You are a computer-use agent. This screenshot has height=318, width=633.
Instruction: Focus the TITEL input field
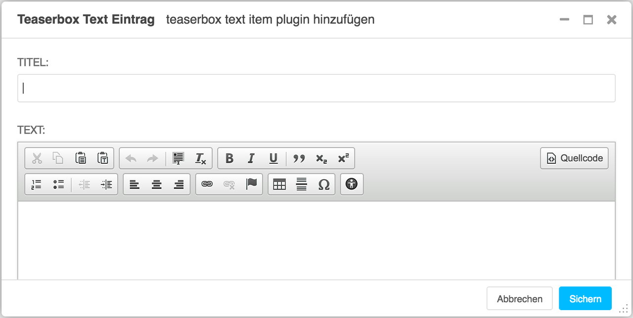[316, 88]
